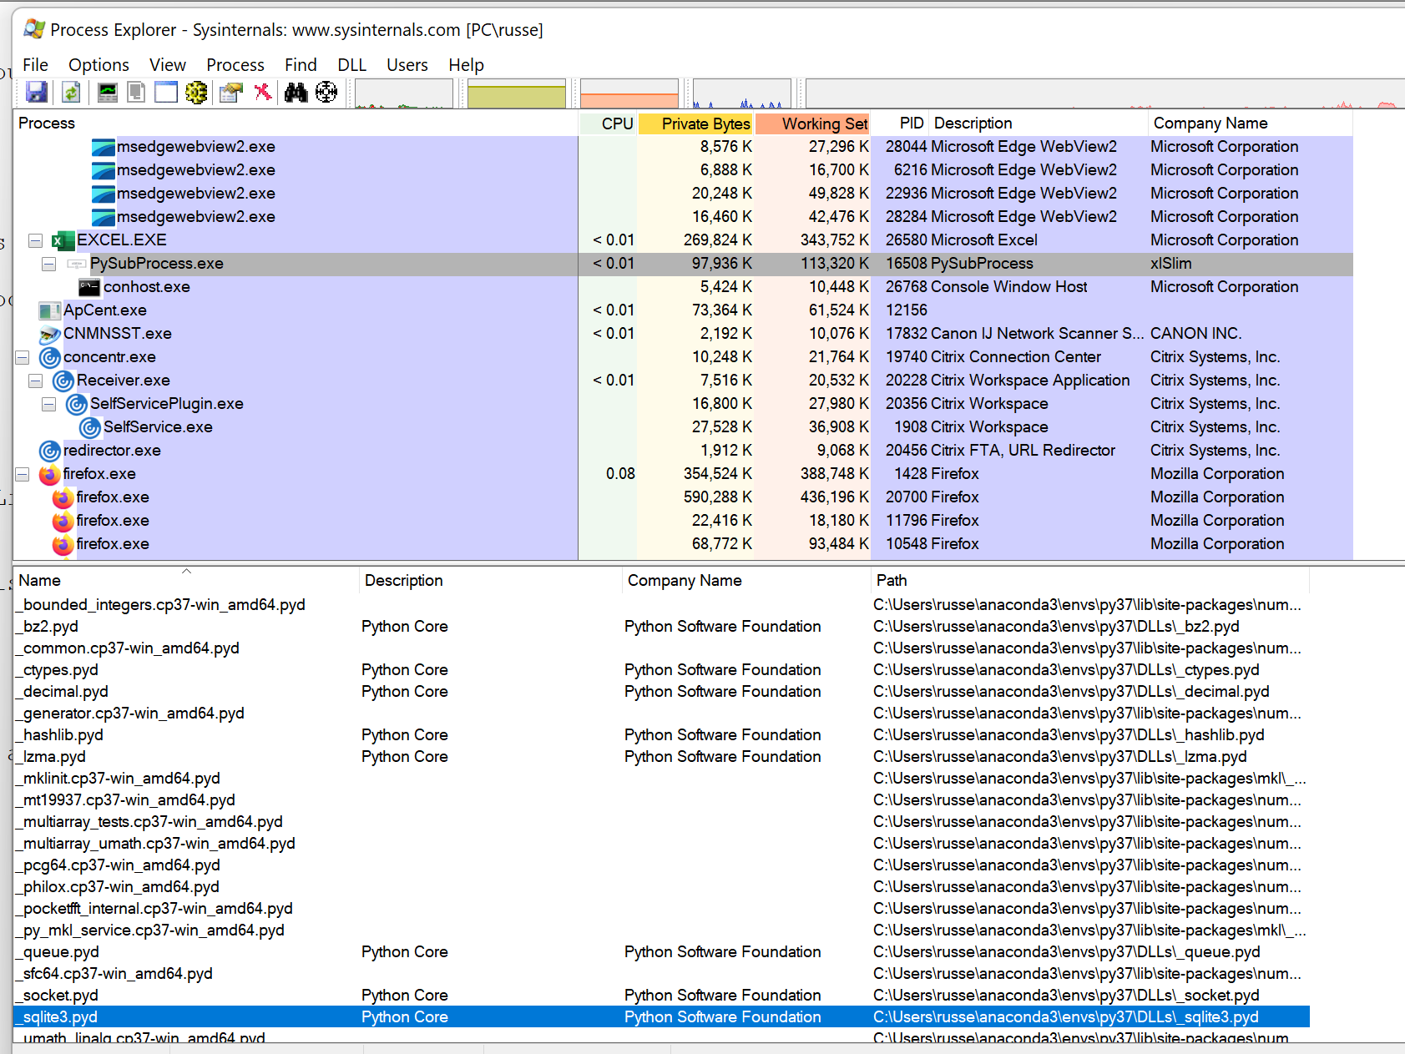Click the CPU usage history mini graph

pos(404,93)
